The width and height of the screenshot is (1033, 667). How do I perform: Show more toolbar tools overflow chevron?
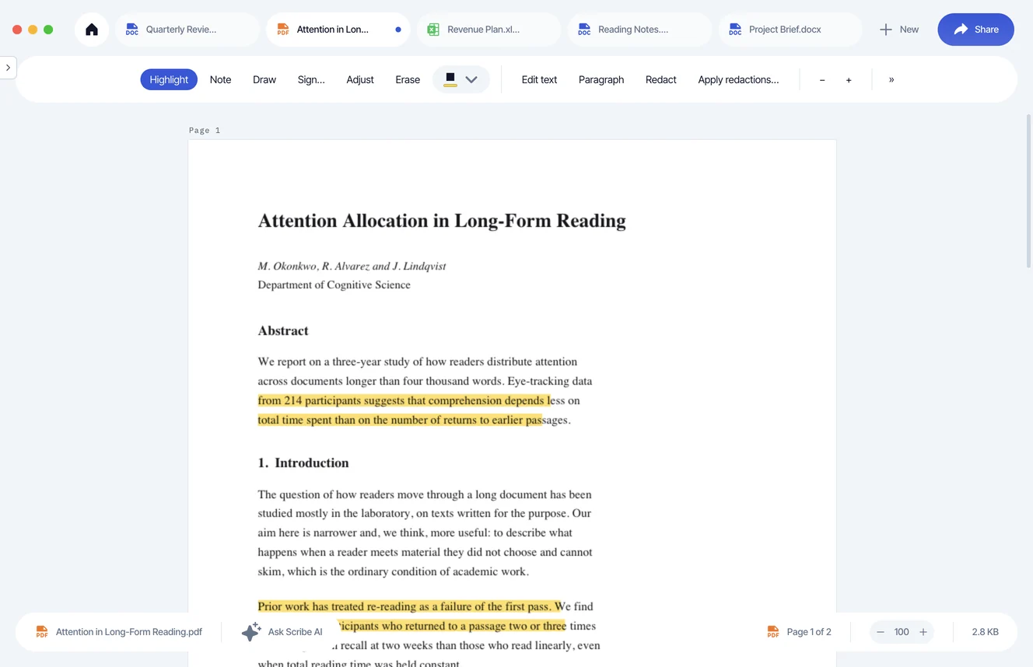click(891, 79)
